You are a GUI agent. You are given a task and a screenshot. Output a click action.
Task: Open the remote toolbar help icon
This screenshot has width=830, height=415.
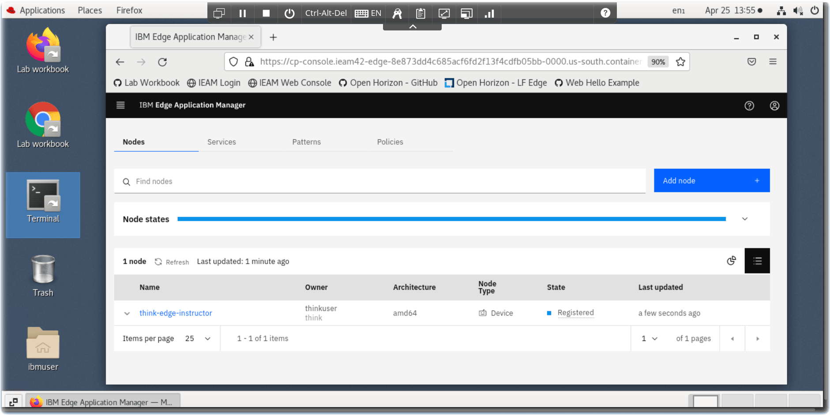pyautogui.click(x=605, y=13)
